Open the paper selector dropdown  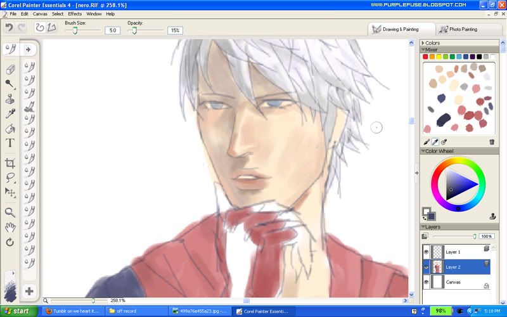[10, 287]
